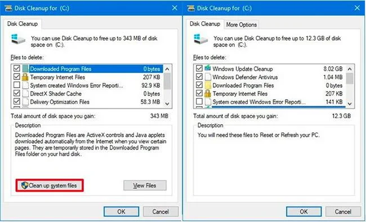Close the left Disk Cleanup window
The width and height of the screenshot is (366, 222).
175,8
